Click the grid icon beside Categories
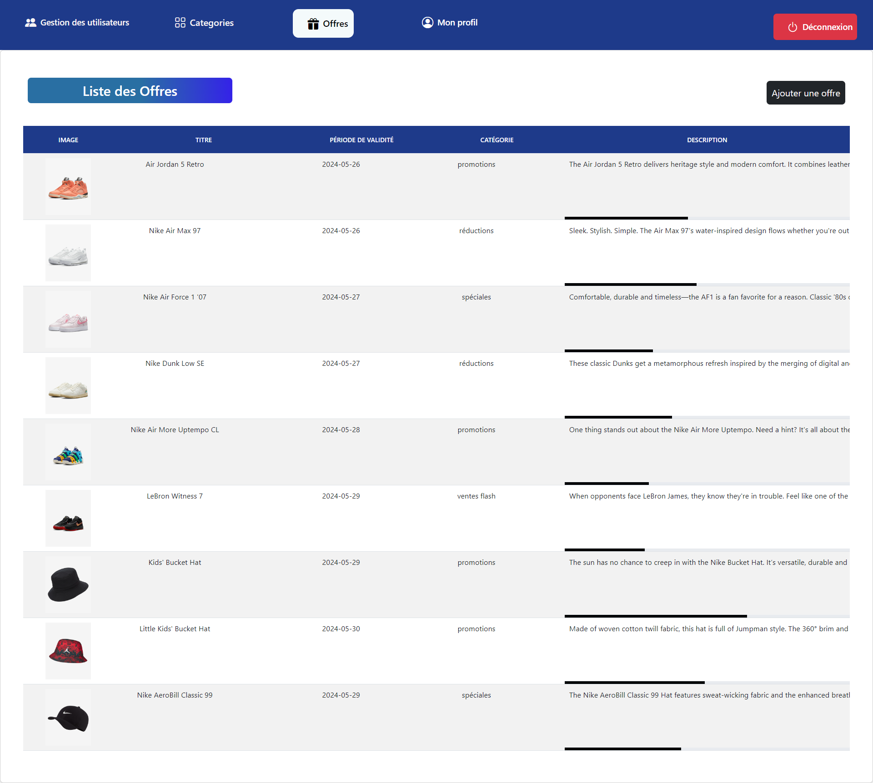 pos(180,23)
